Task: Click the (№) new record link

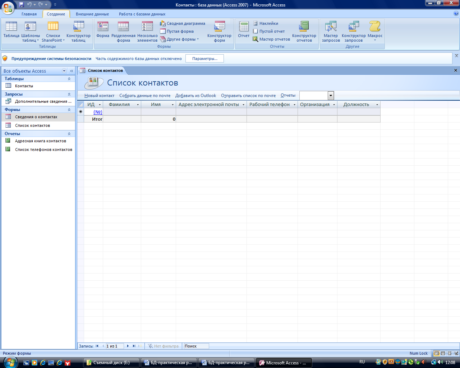Action: click(x=98, y=112)
